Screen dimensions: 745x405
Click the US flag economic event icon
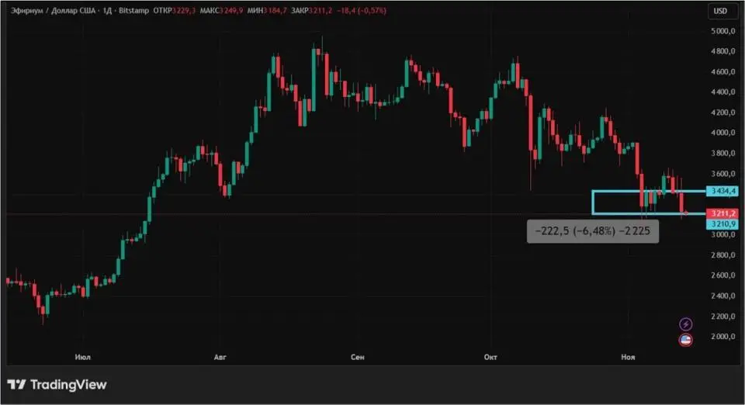685,340
